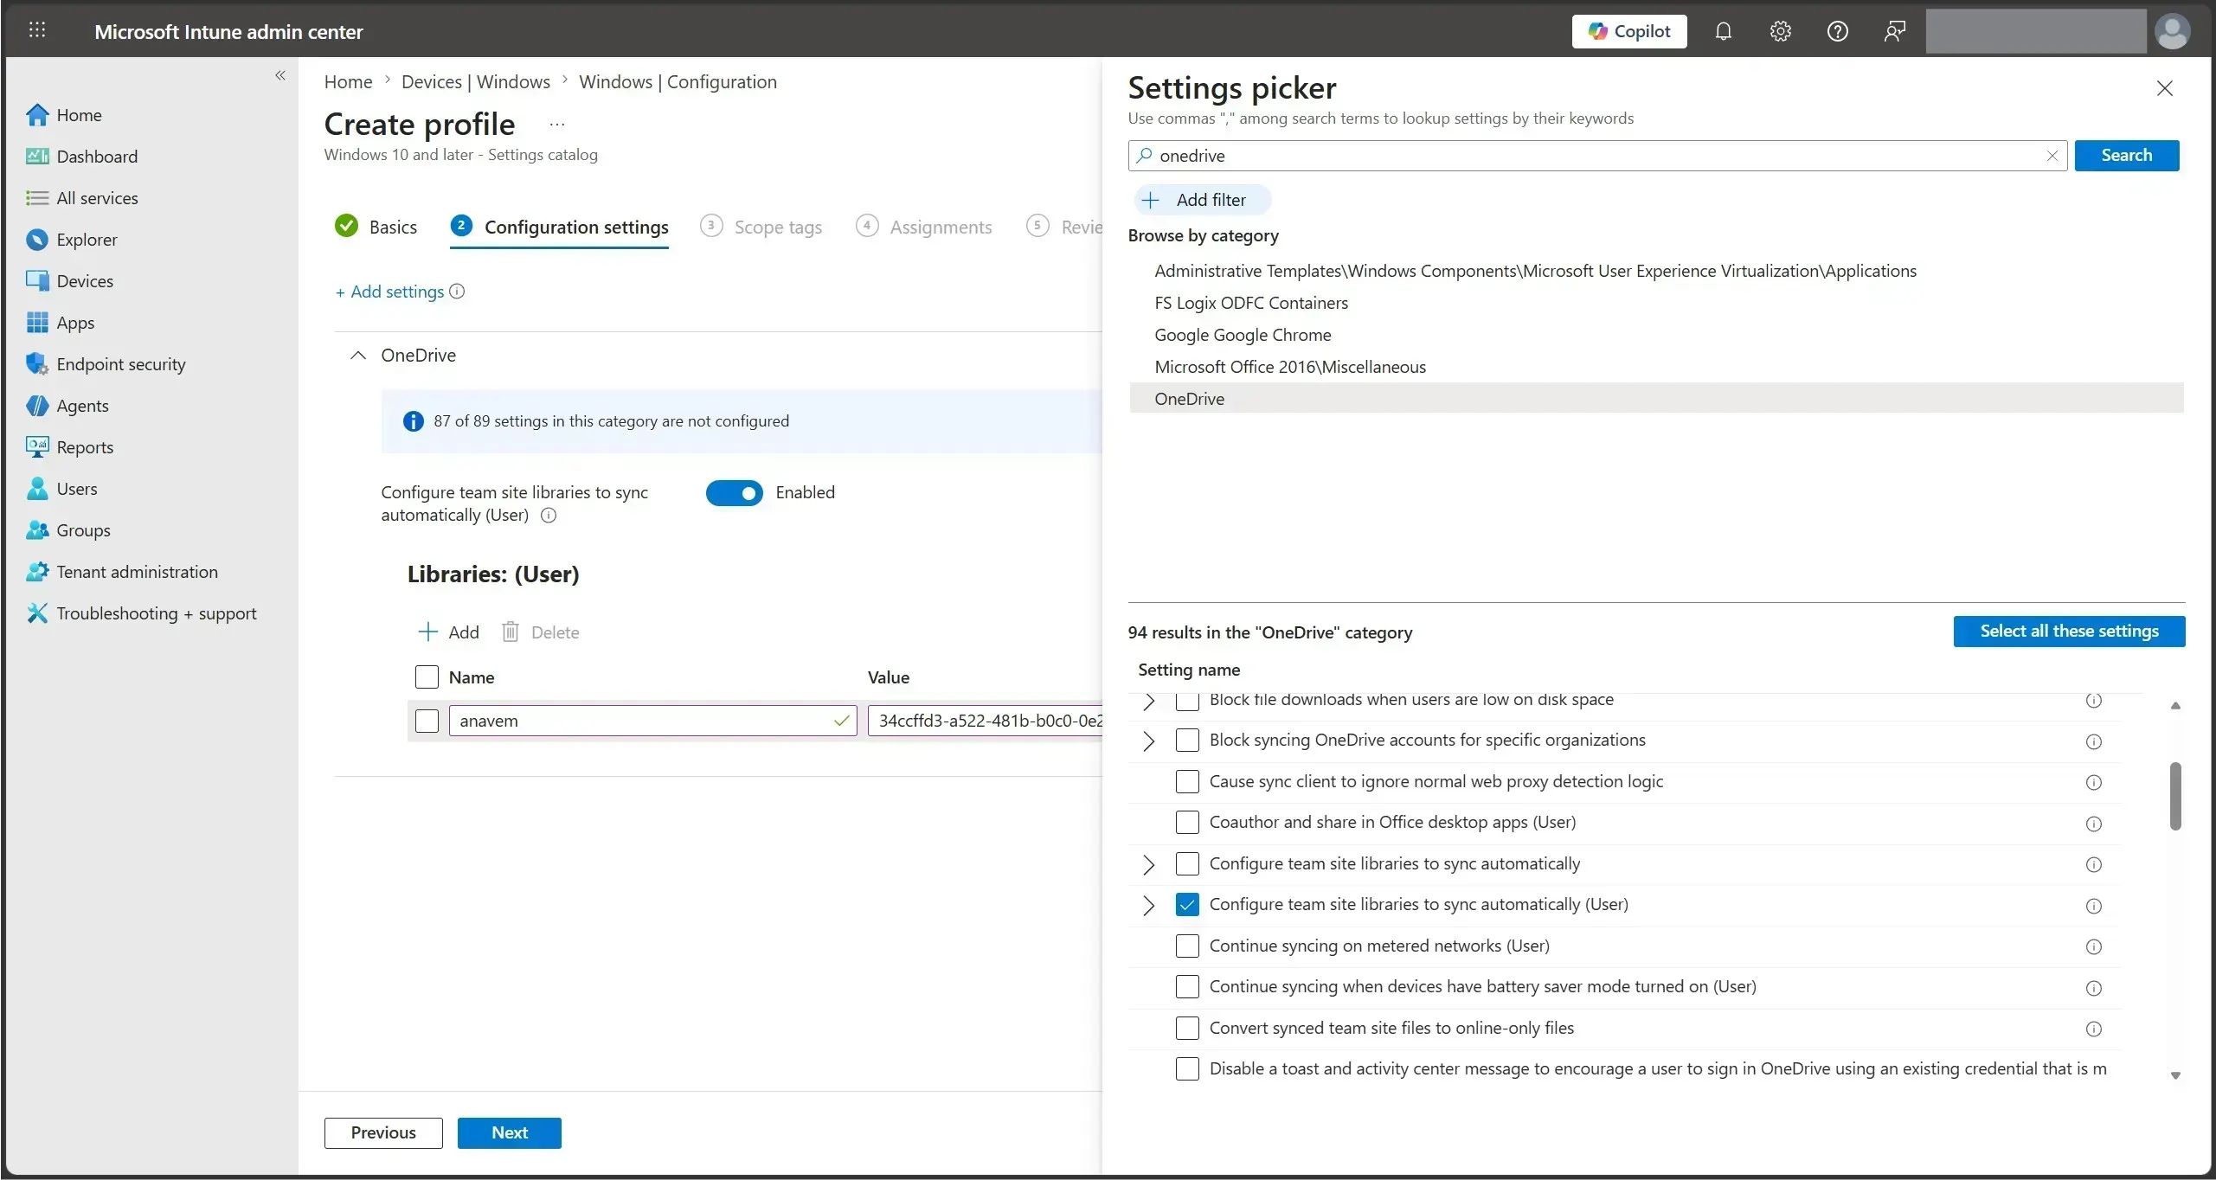Click the Search button in Settings picker
Screen dimensions: 2216x1180
coord(2126,156)
